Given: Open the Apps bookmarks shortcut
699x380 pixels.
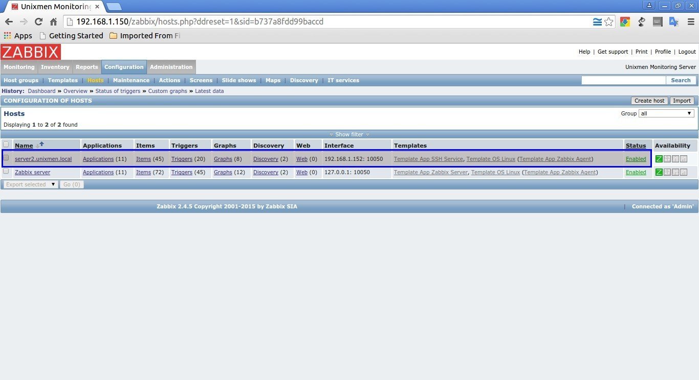Looking at the screenshot, I should coord(18,36).
